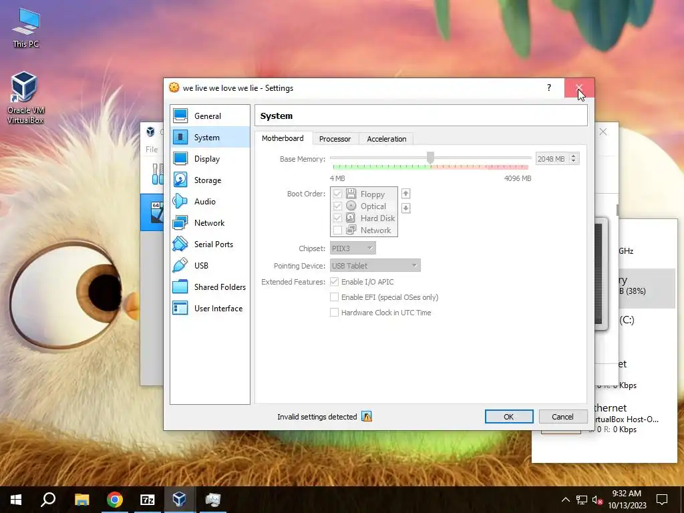This screenshot has height=513, width=684.
Task: Open the Task Manager taskbar icon
Action: (x=213, y=500)
